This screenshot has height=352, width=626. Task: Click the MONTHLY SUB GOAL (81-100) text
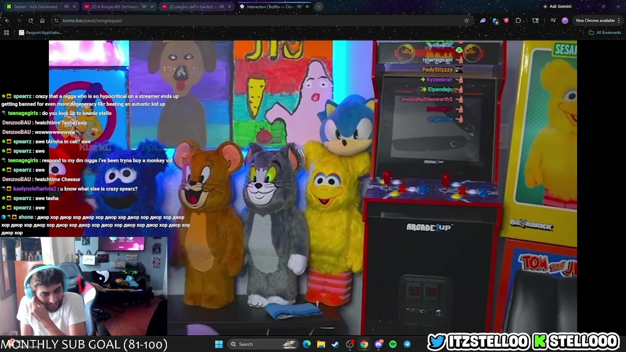point(84,344)
